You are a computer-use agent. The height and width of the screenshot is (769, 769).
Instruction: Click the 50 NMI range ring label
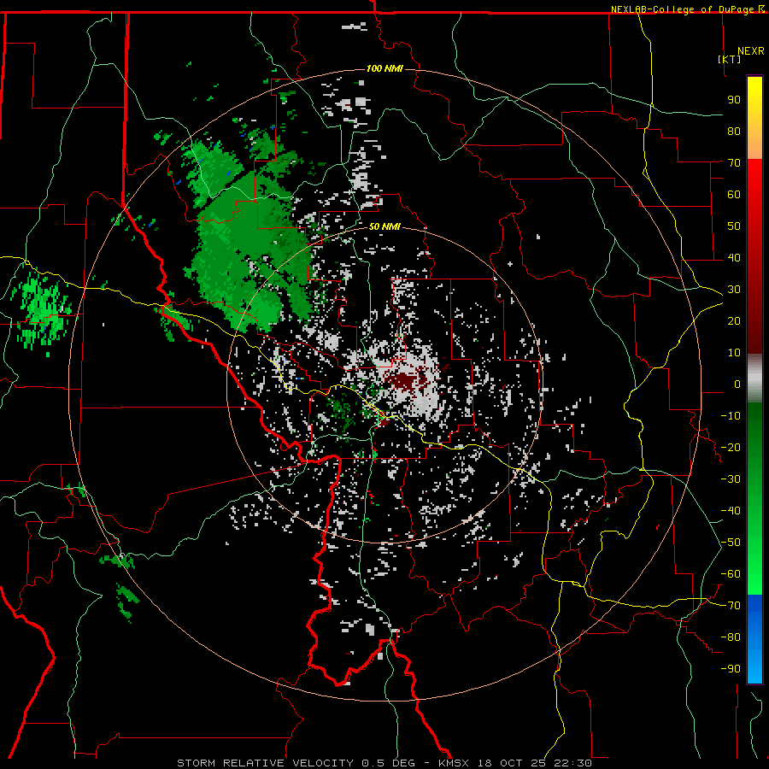click(x=384, y=226)
